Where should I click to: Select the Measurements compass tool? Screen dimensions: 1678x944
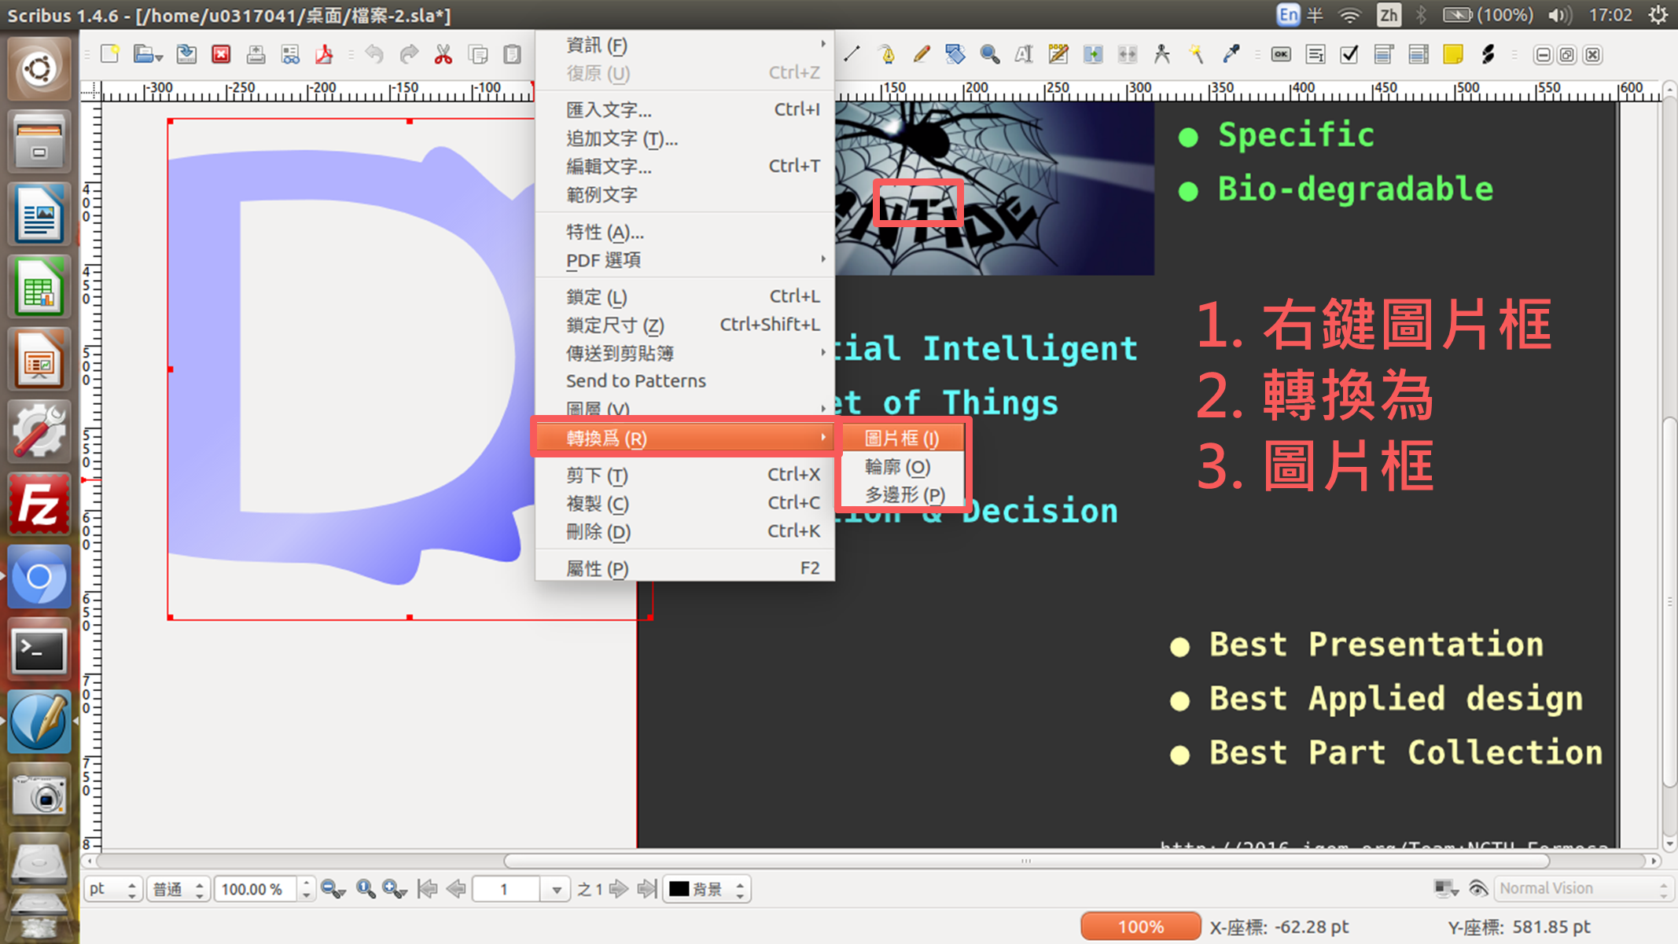pos(1162,54)
